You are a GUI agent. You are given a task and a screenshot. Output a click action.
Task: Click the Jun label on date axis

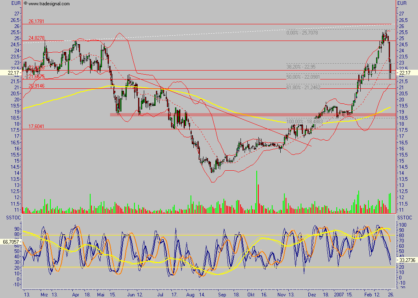coord(131,294)
